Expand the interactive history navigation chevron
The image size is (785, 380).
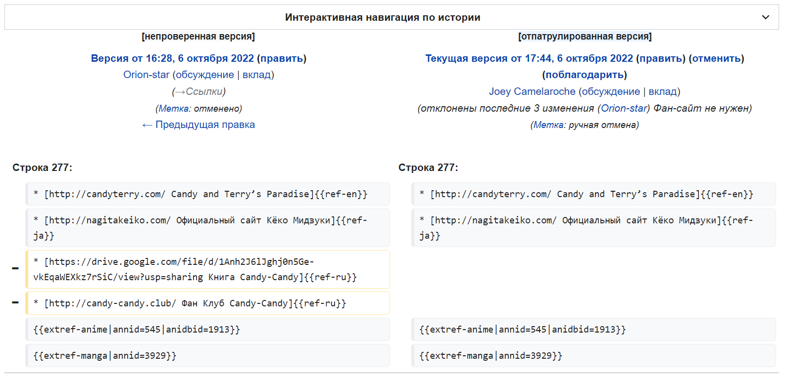point(765,17)
